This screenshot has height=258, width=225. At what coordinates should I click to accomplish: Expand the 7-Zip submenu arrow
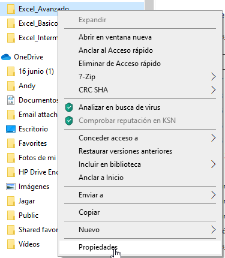213,77
